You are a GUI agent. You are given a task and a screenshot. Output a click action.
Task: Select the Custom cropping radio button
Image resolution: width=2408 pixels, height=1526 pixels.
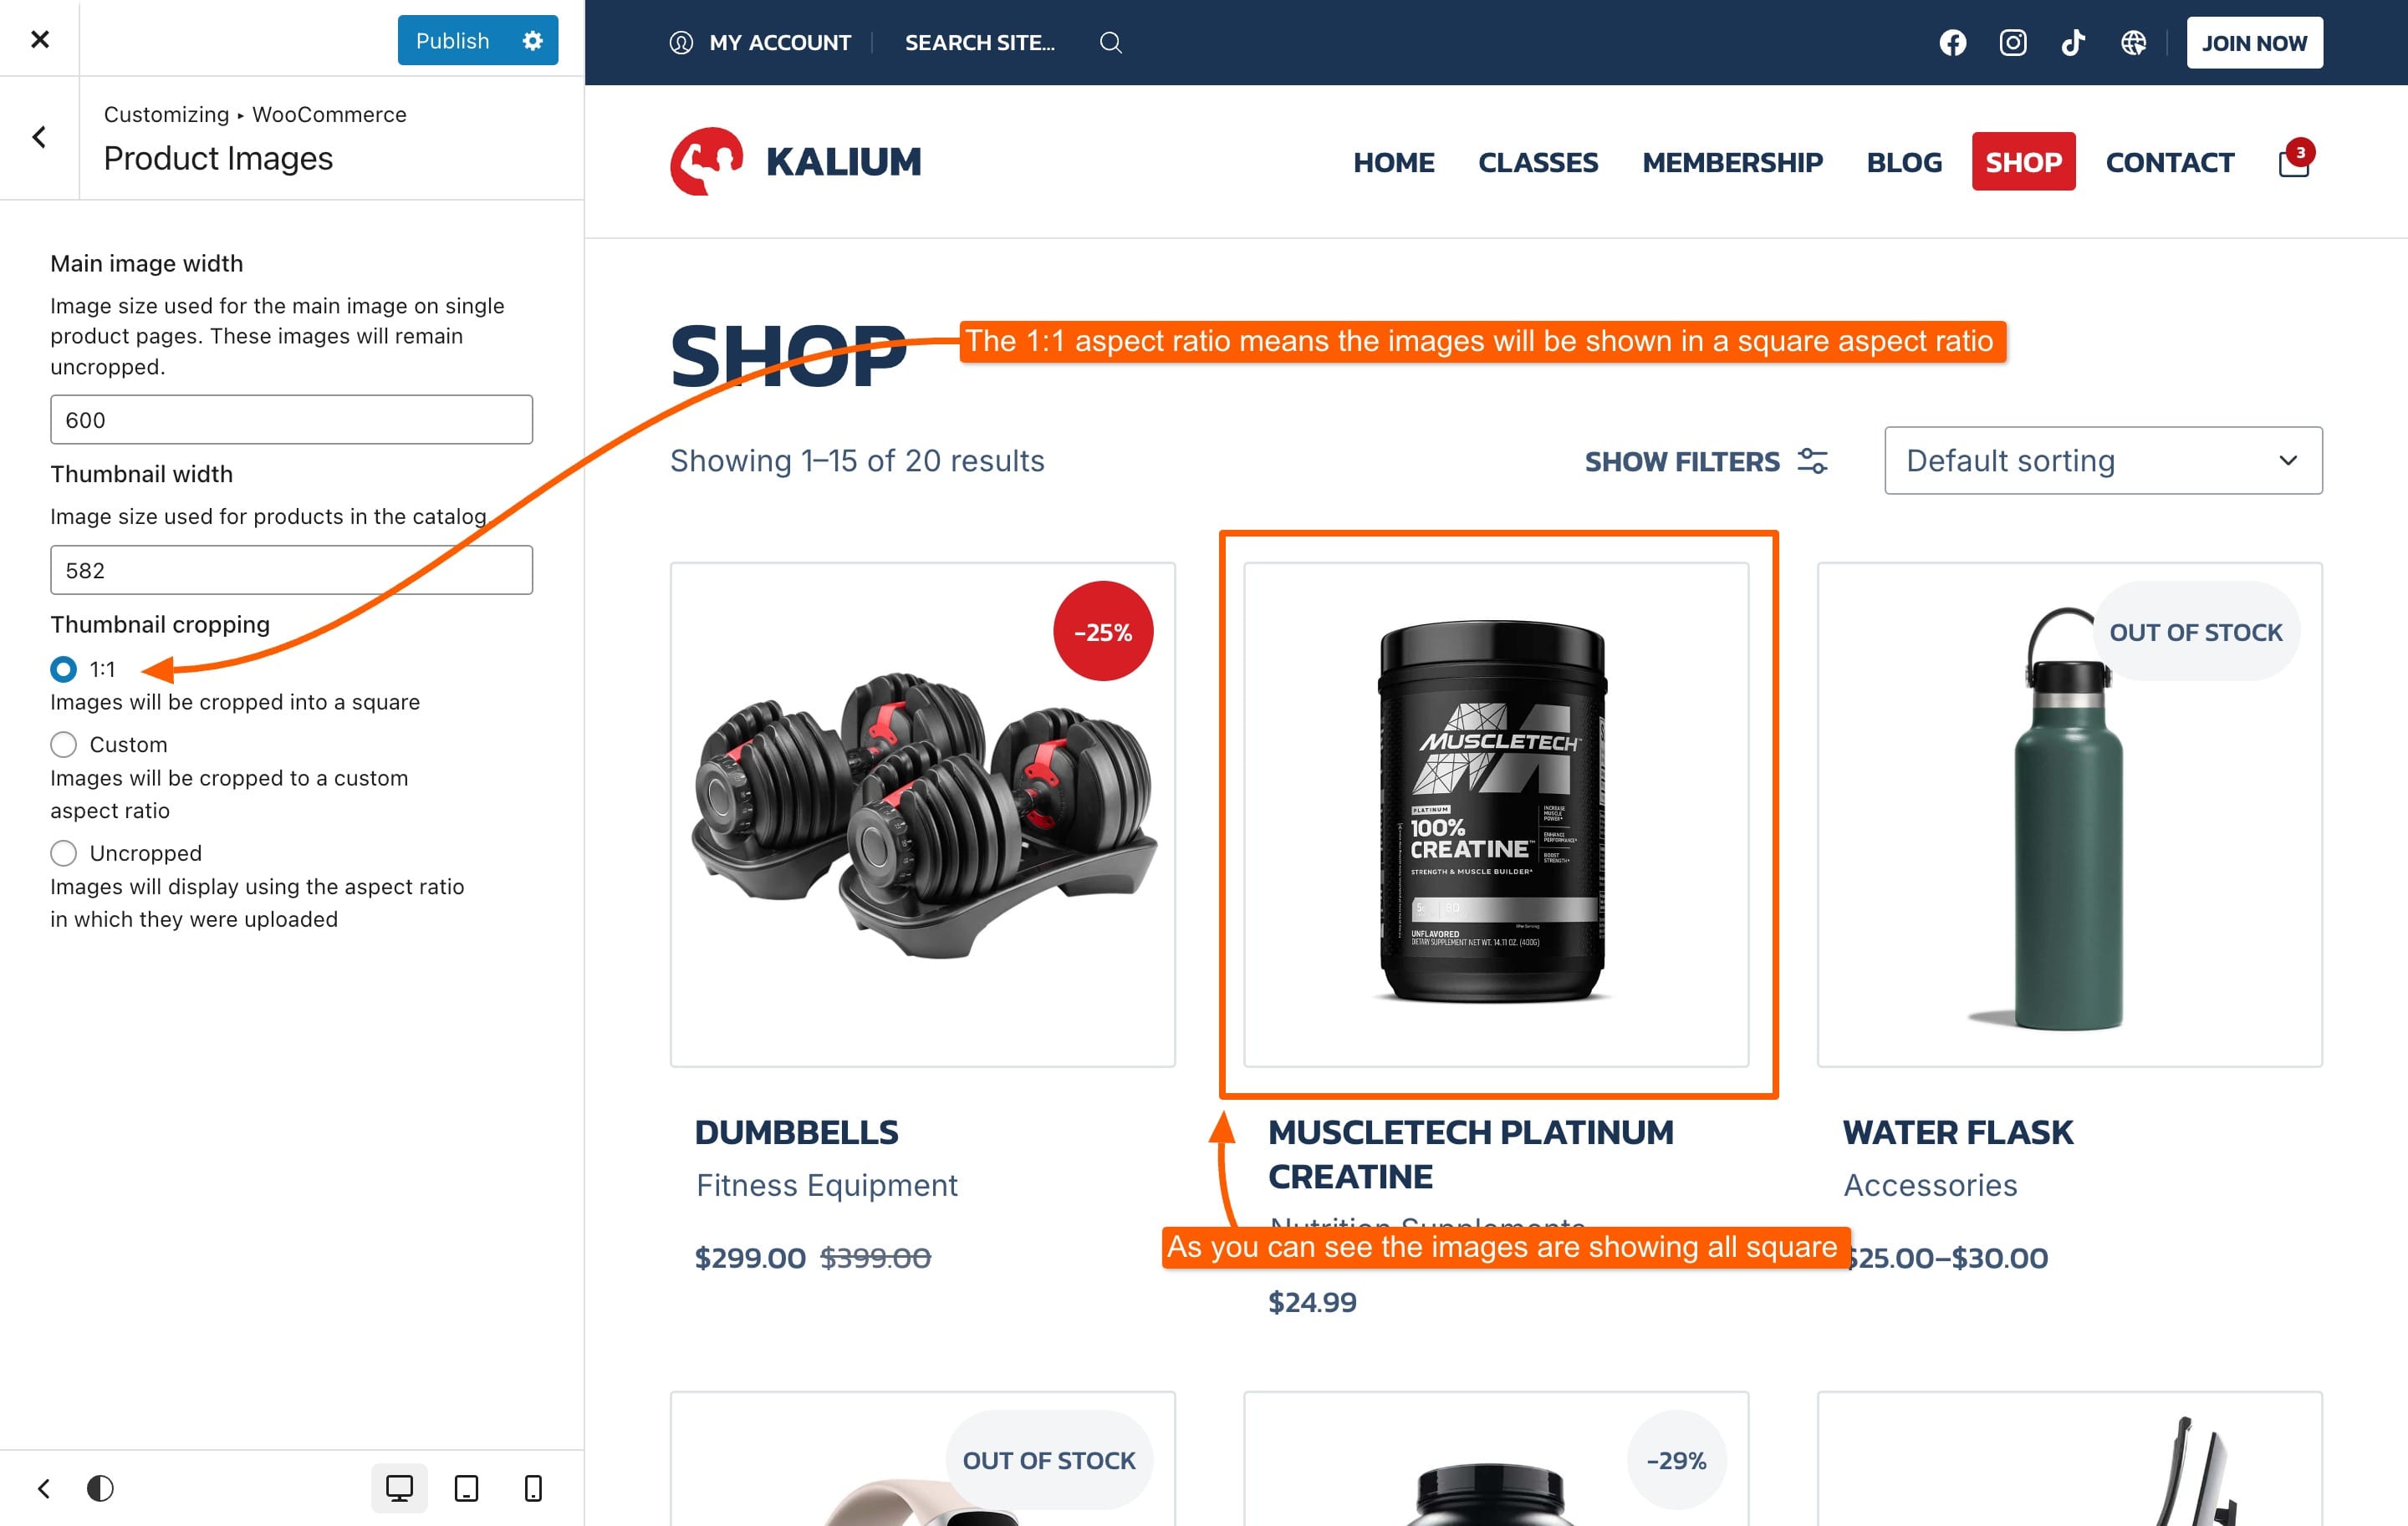point(63,745)
